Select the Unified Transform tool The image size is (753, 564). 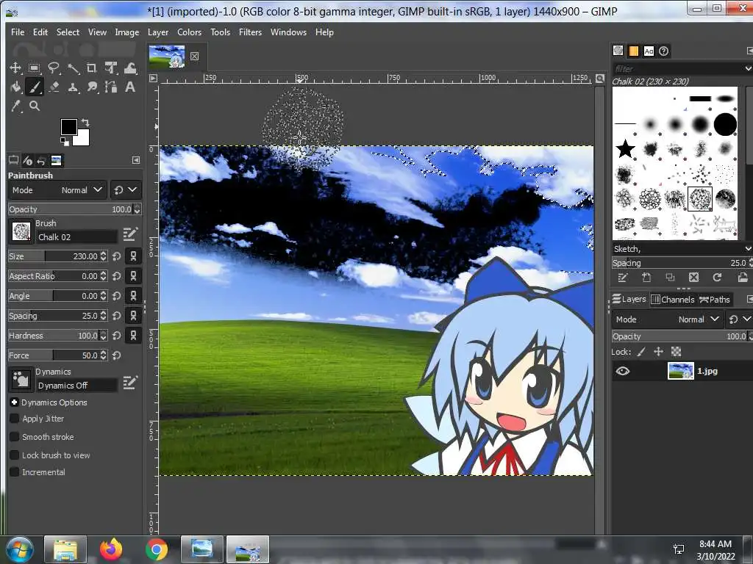tap(111, 68)
